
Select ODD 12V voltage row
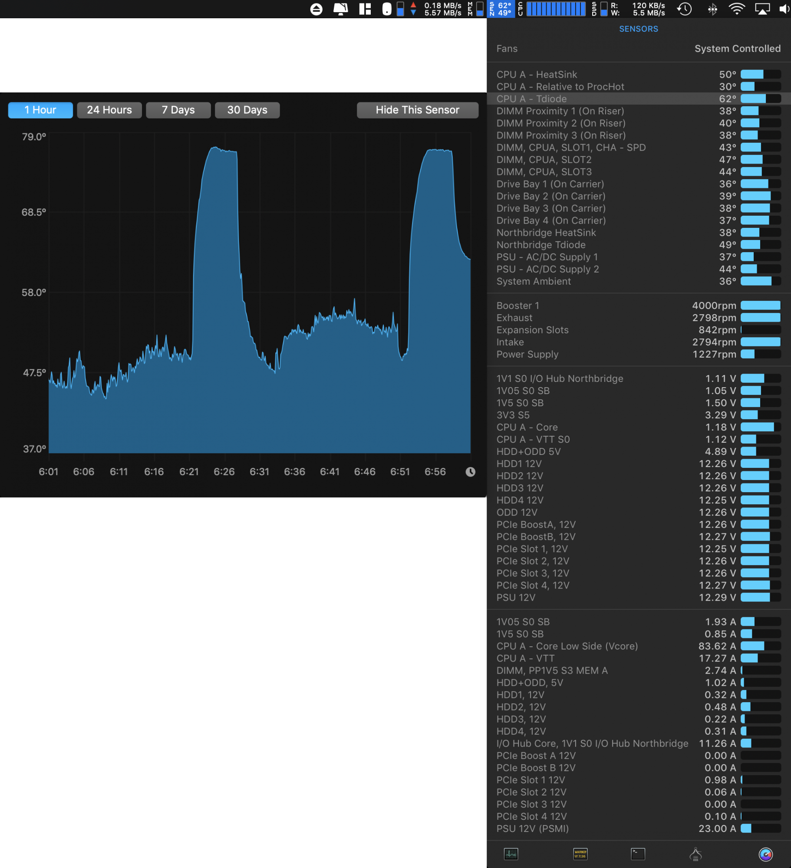click(x=639, y=512)
